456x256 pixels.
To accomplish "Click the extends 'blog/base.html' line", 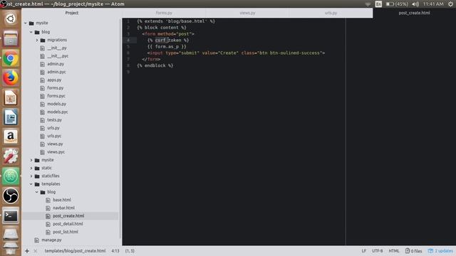I will coord(176,21).
